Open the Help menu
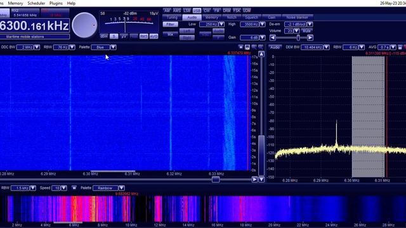Viewport: 406px width, 228px height. pyautogui.click(x=71, y=3)
